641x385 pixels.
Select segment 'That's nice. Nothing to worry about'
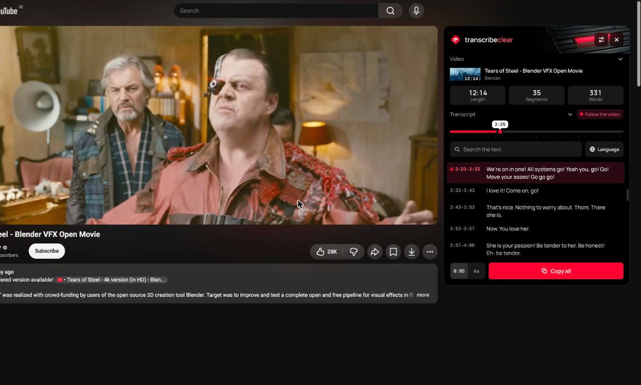pyautogui.click(x=536, y=211)
